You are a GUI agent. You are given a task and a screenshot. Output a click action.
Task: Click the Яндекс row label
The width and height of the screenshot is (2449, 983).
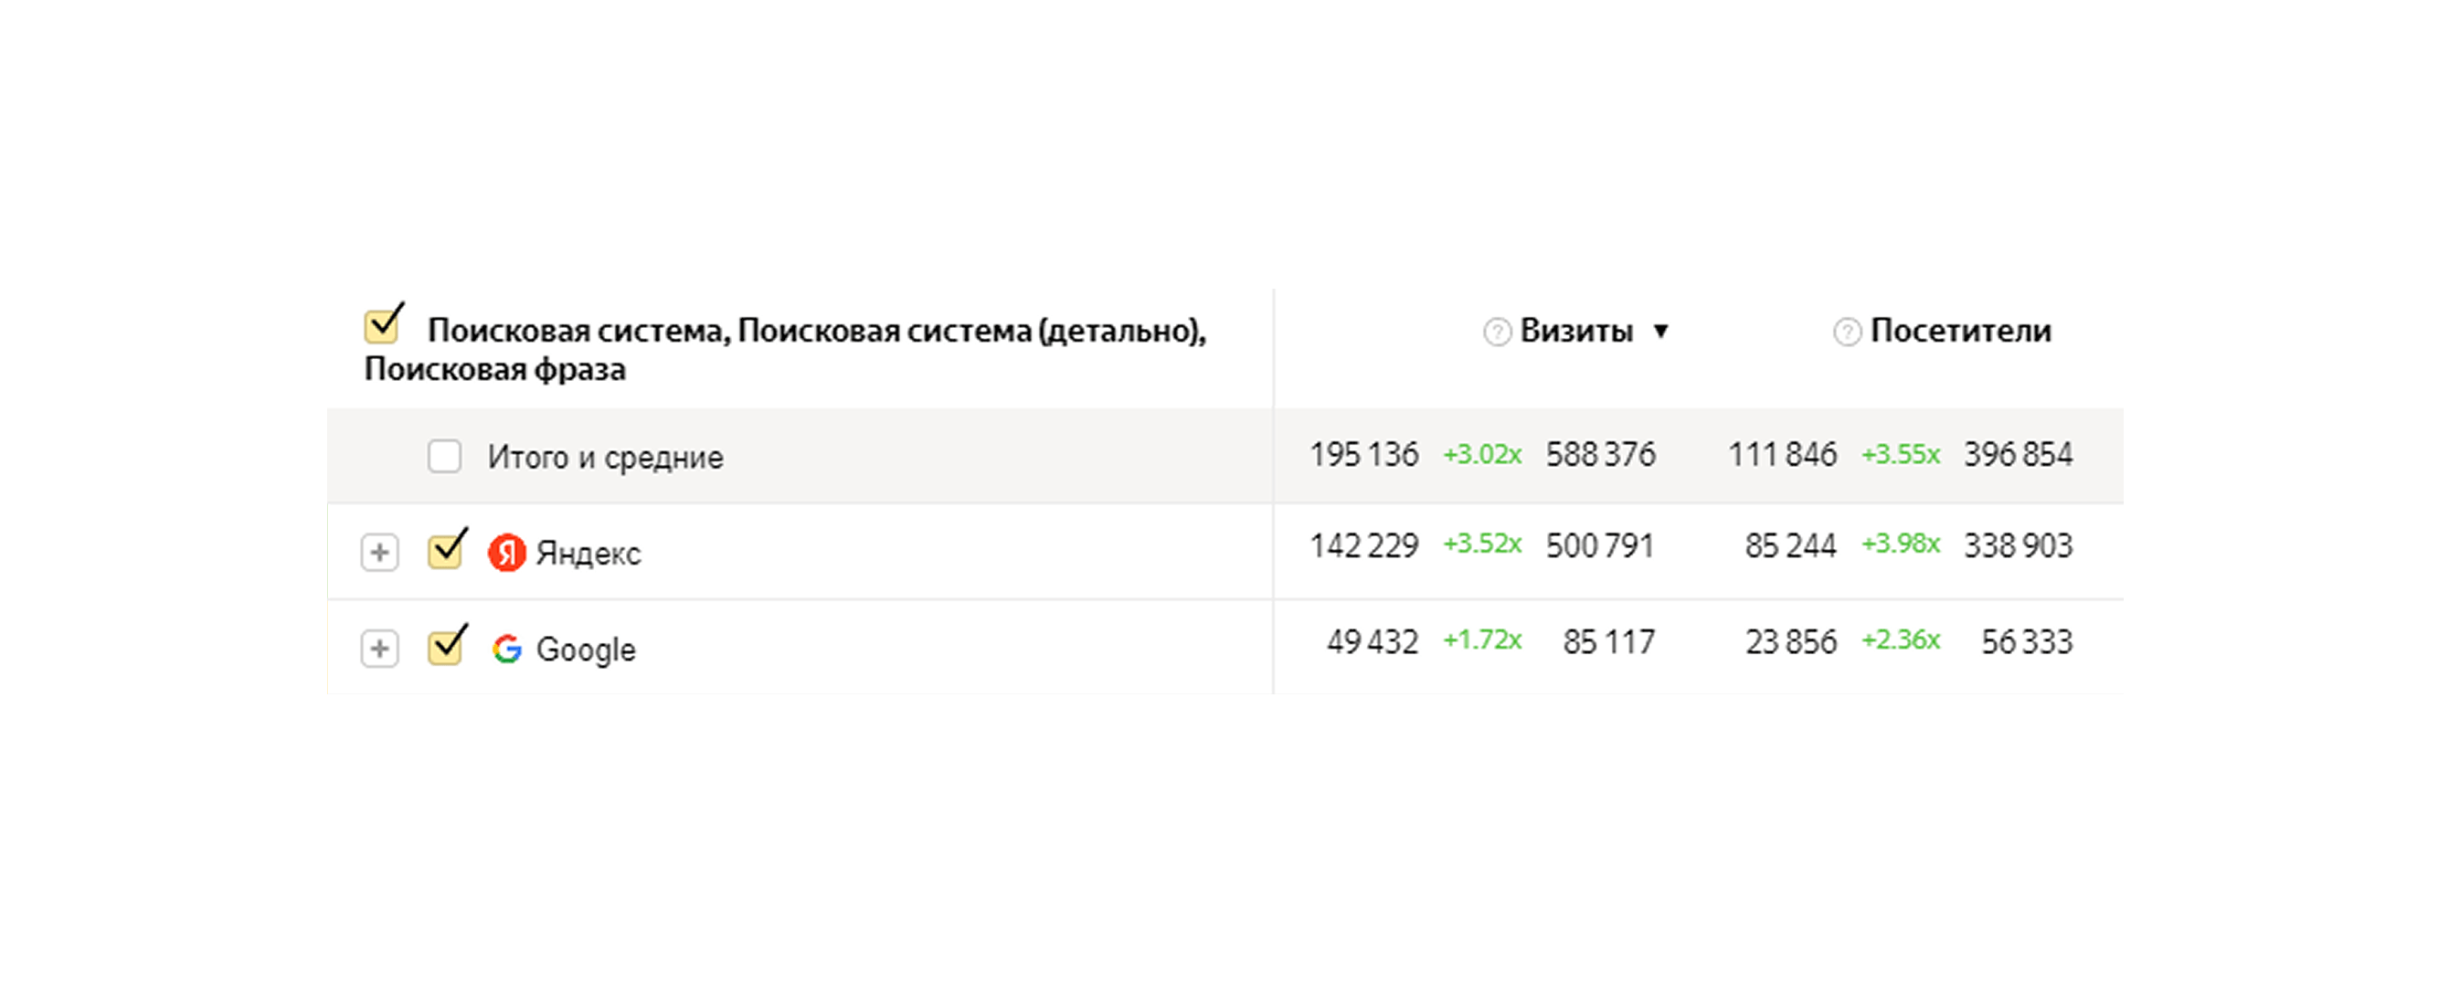tap(588, 554)
